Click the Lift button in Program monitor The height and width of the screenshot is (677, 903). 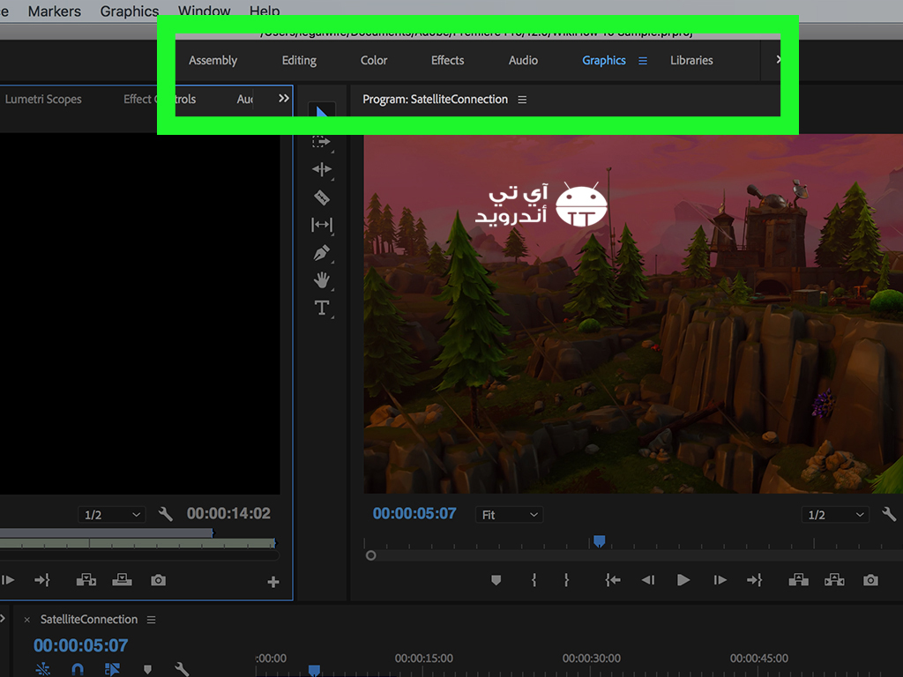(798, 580)
